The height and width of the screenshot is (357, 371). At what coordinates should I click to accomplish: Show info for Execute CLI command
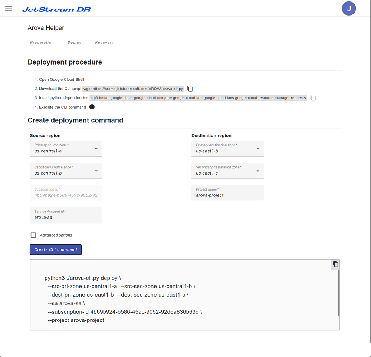tap(92, 107)
